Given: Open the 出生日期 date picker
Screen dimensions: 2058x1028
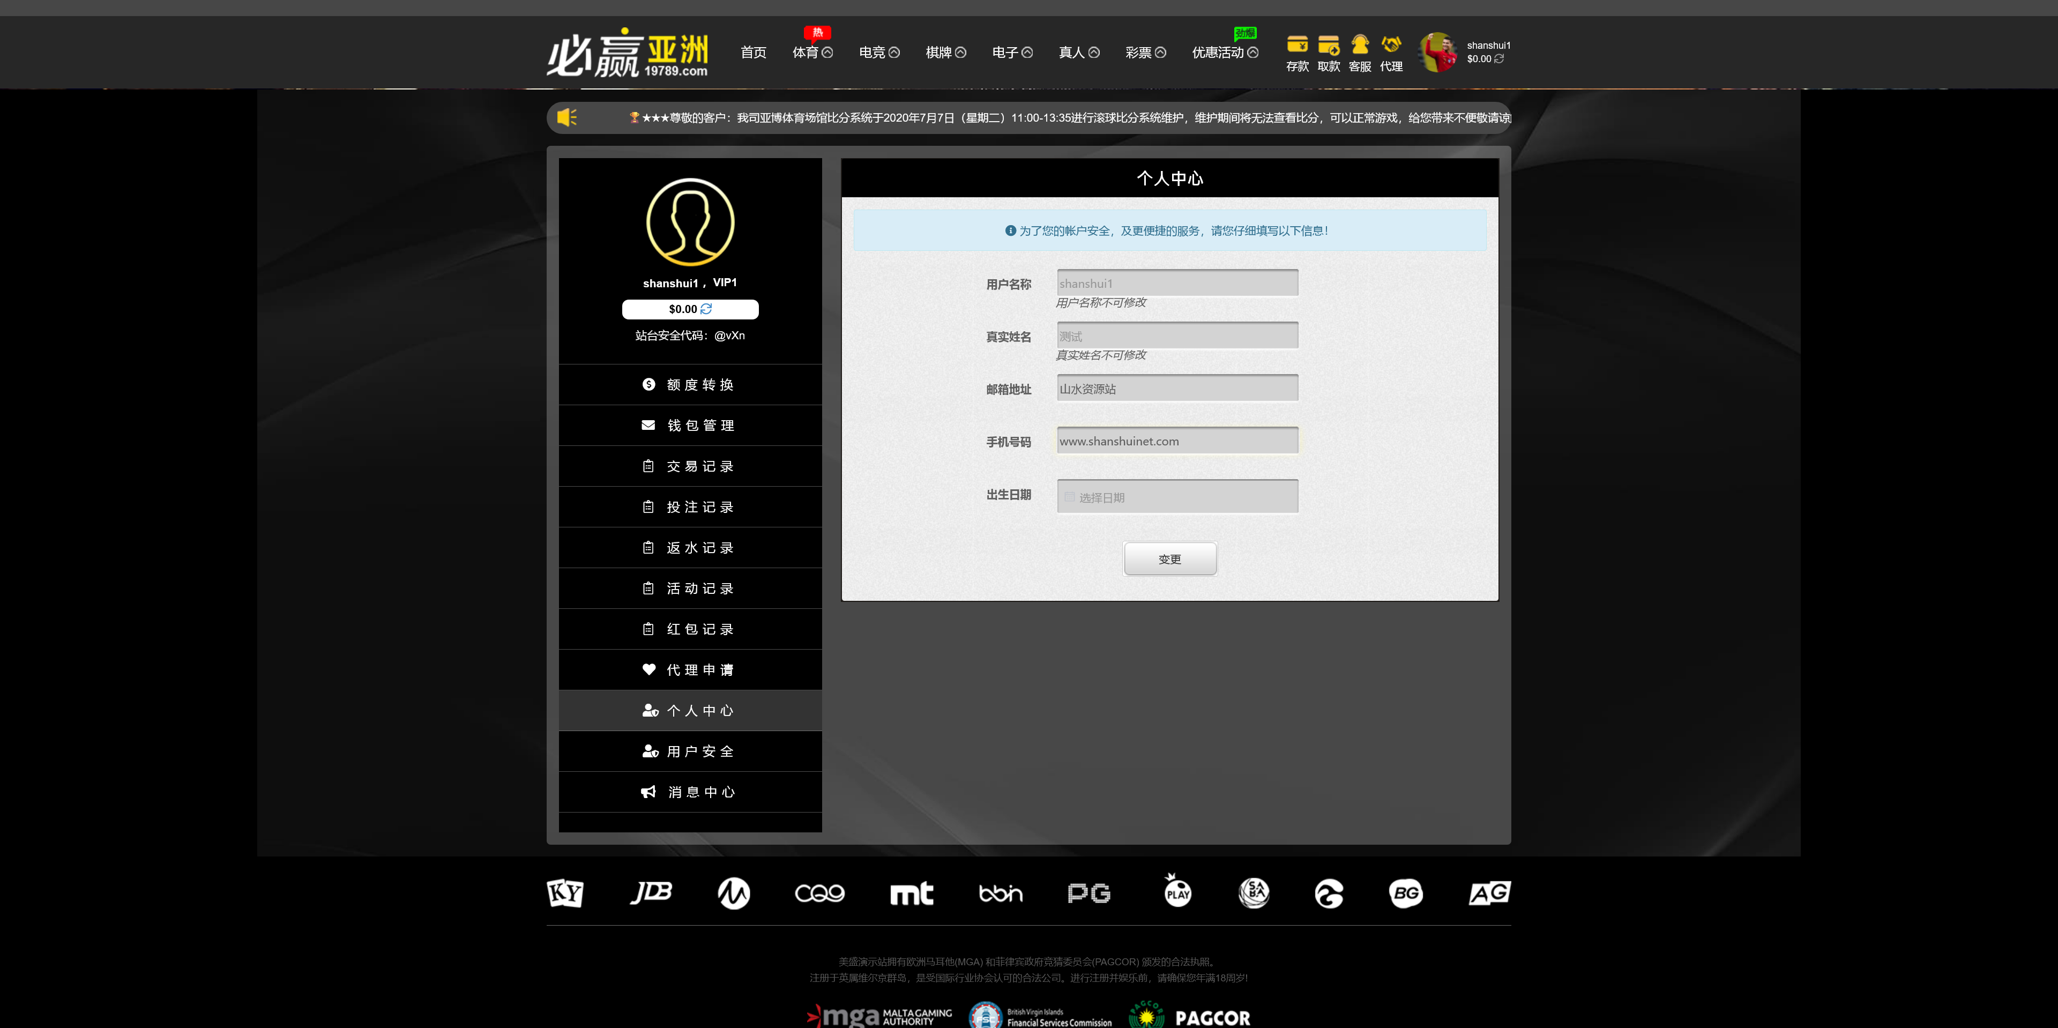Looking at the screenshot, I should (1176, 496).
